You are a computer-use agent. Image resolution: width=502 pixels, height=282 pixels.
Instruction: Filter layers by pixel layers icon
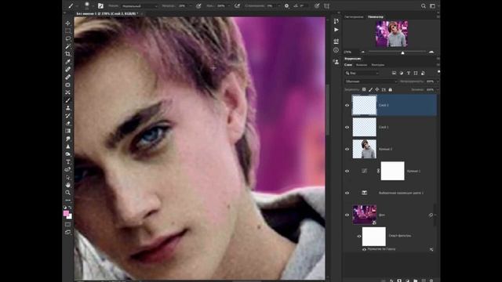[394, 73]
